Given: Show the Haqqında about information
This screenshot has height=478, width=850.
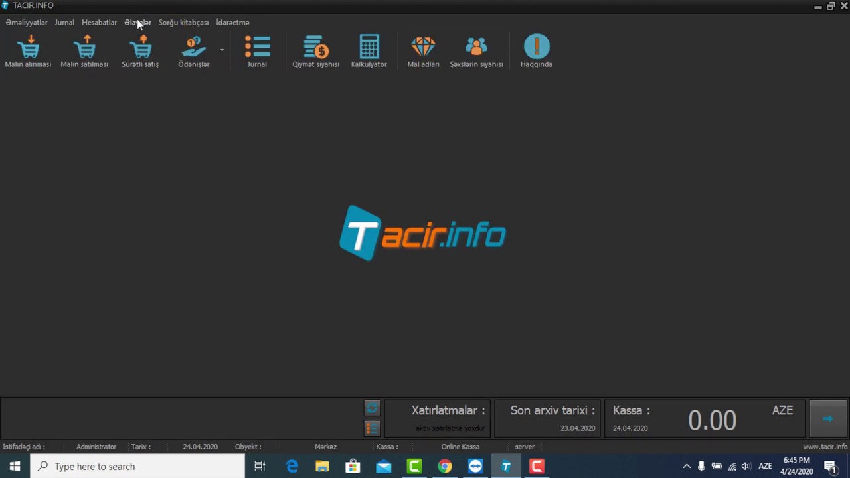Looking at the screenshot, I should point(537,52).
